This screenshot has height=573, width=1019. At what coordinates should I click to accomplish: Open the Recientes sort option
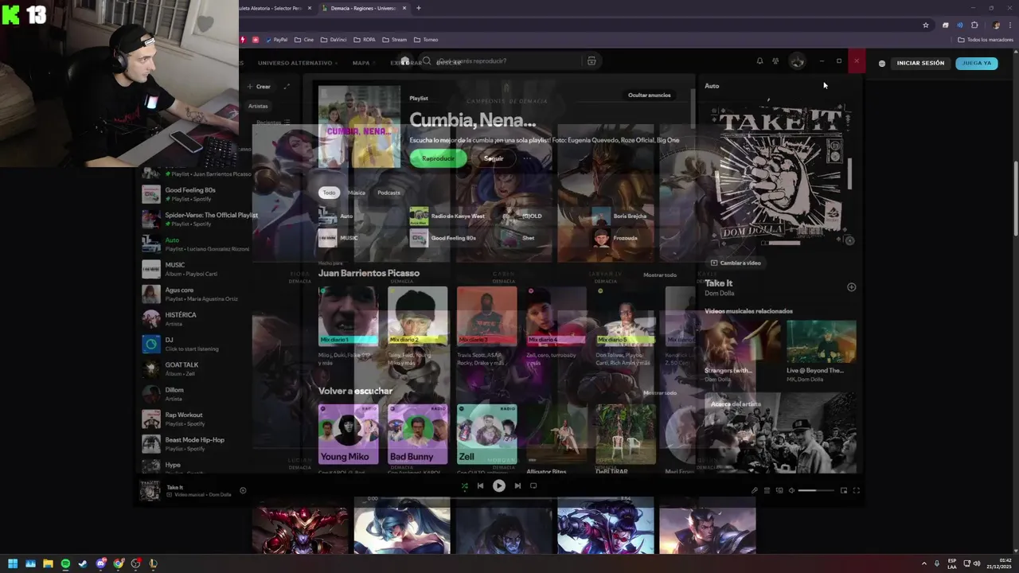coord(273,123)
